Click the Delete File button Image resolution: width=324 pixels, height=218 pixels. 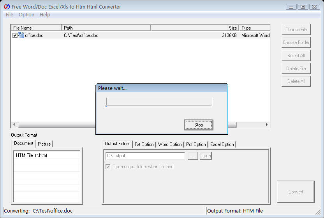click(x=296, y=69)
